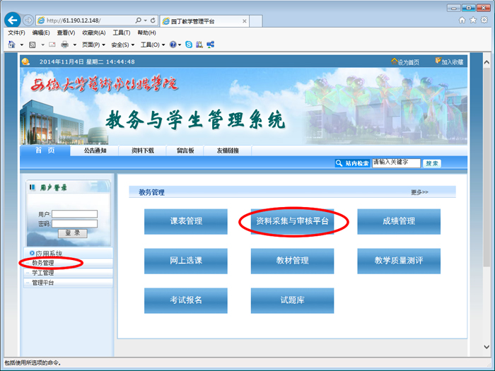Viewport: 495px width, 371px height.
Task: Open the 课表管理 module
Action: tap(186, 221)
